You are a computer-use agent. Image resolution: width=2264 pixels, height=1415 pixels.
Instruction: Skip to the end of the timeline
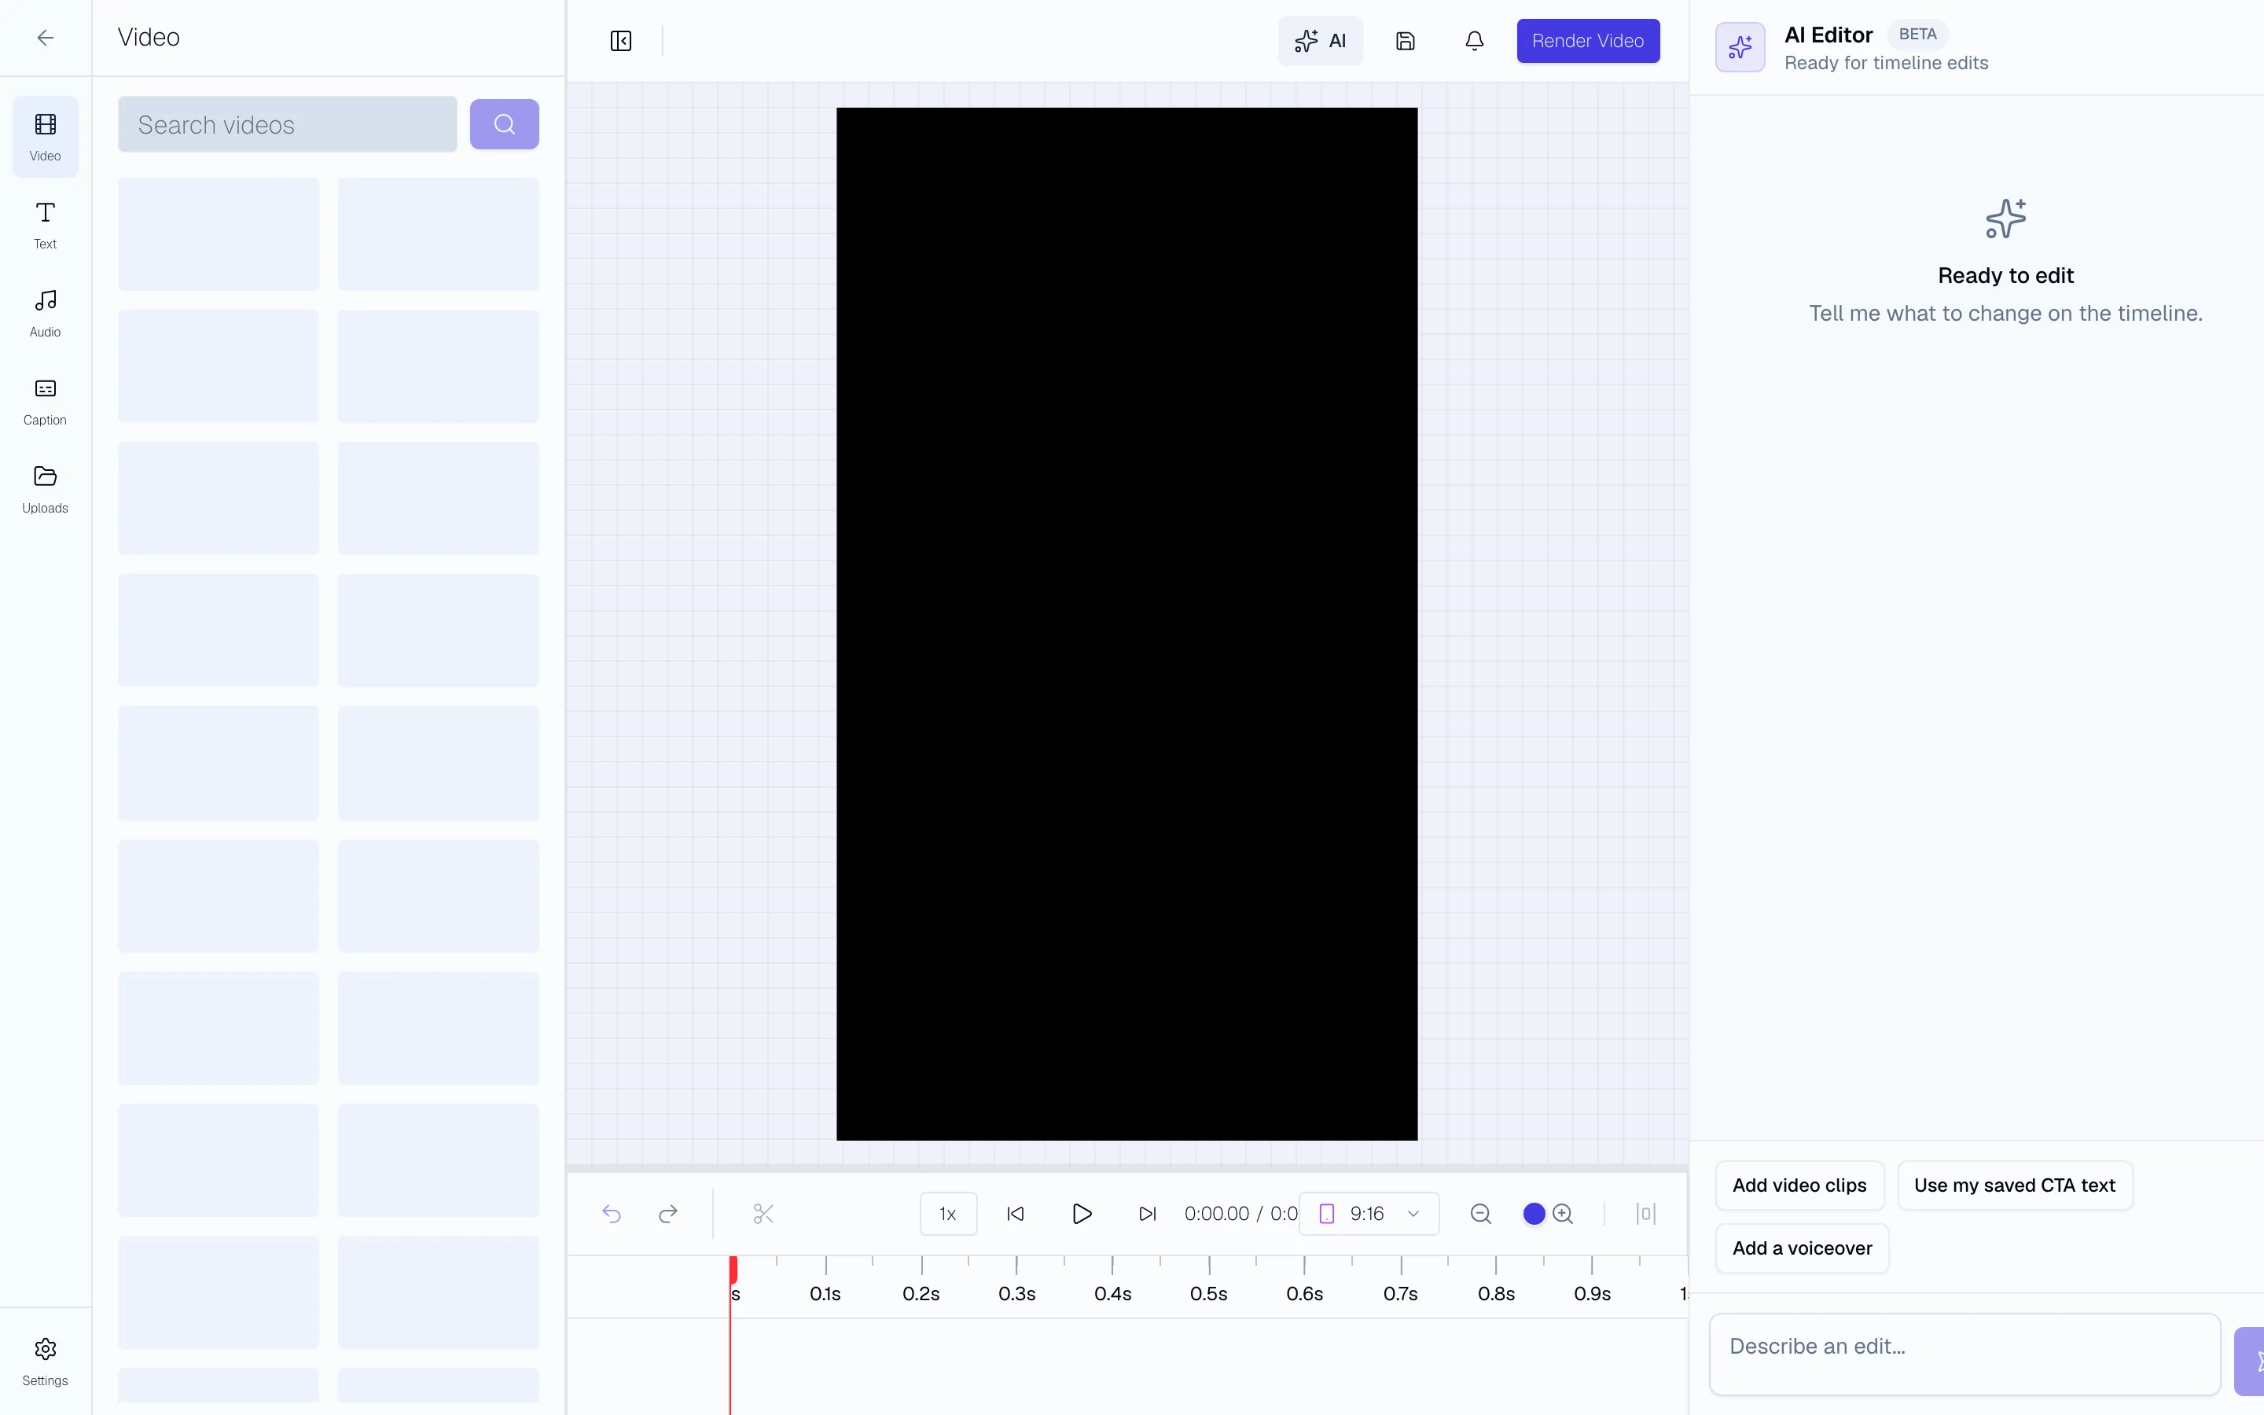[x=1147, y=1214]
